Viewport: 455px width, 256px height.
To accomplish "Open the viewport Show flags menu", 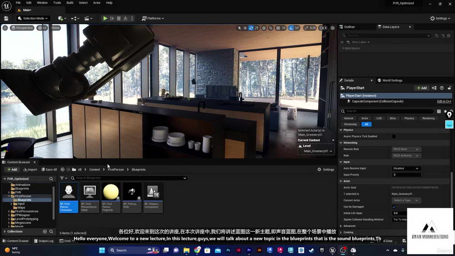I will click(56, 28).
